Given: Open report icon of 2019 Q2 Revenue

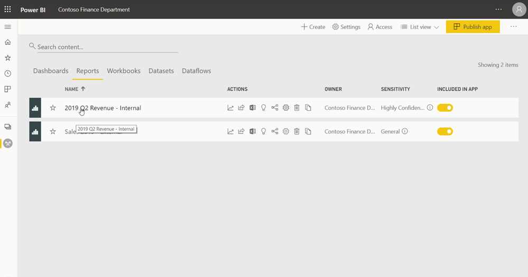Looking at the screenshot, I should [35, 108].
